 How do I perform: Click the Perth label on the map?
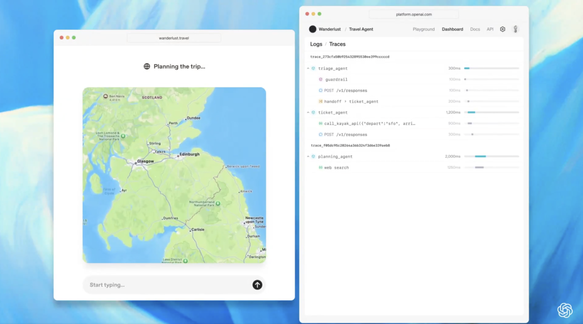pyautogui.click(x=173, y=123)
